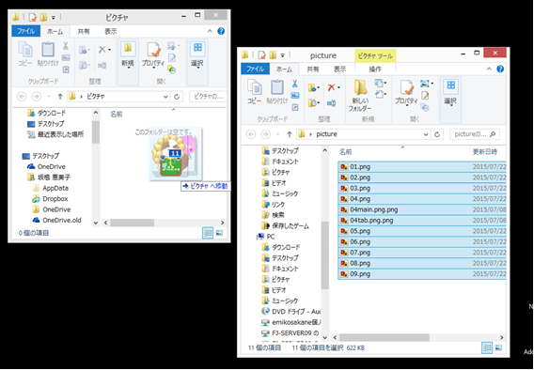This screenshot has height=370, width=534.
Task: Click Select icon in picture window ribbon
Action: point(450,85)
